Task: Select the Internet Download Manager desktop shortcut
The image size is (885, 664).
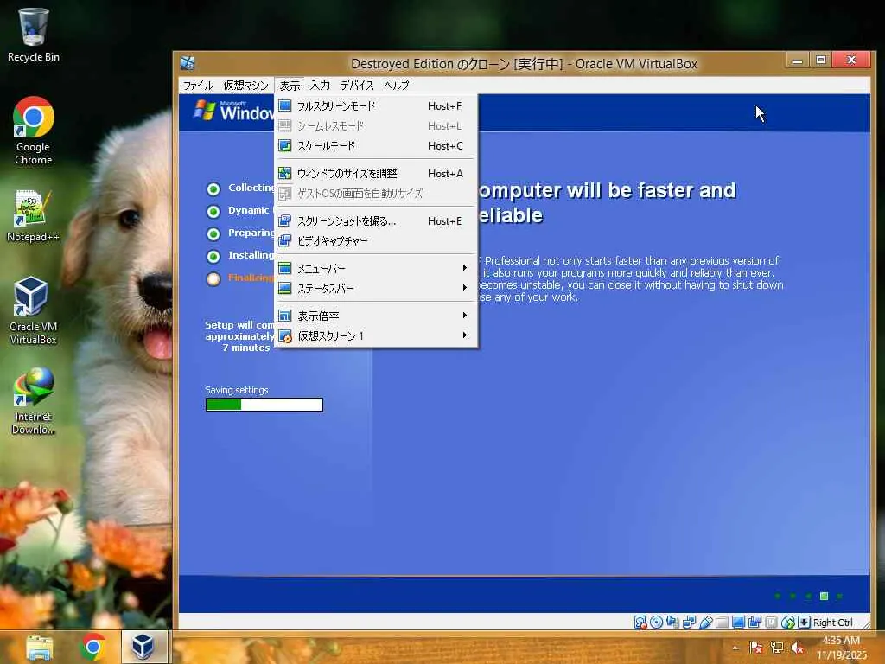Action: point(34,401)
